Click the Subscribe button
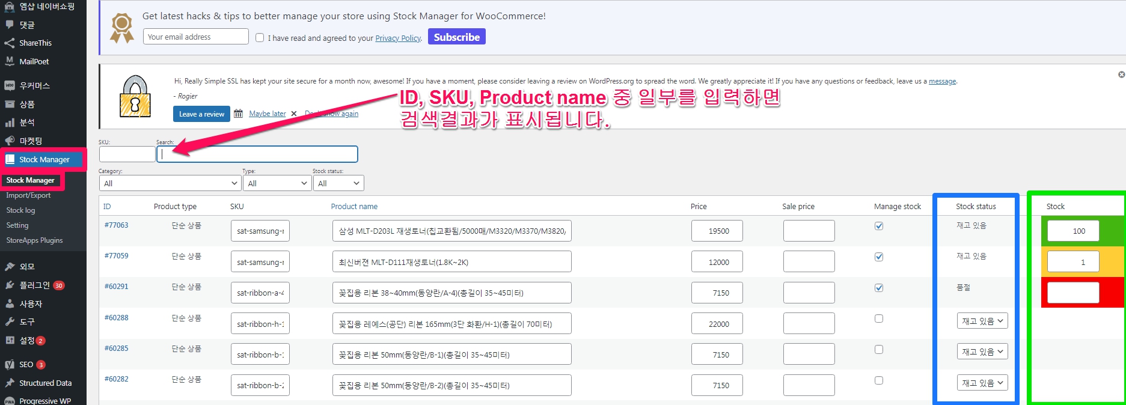 (x=457, y=37)
